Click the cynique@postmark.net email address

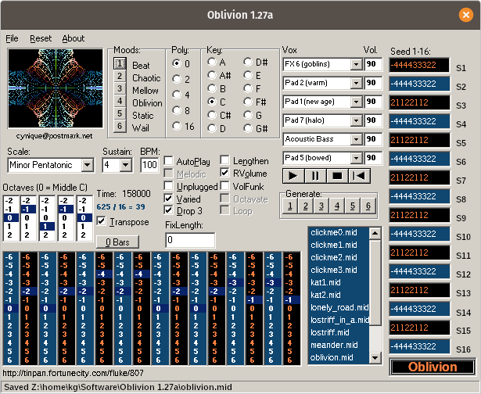pyautogui.click(x=54, y=136)
